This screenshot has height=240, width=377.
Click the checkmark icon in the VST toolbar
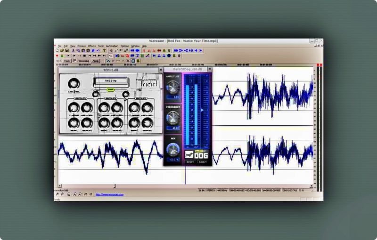click(x=113, y=61)
